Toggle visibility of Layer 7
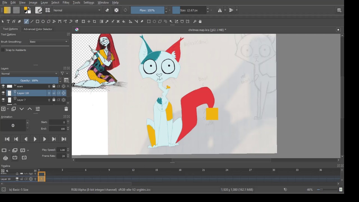 coord(3,100)
